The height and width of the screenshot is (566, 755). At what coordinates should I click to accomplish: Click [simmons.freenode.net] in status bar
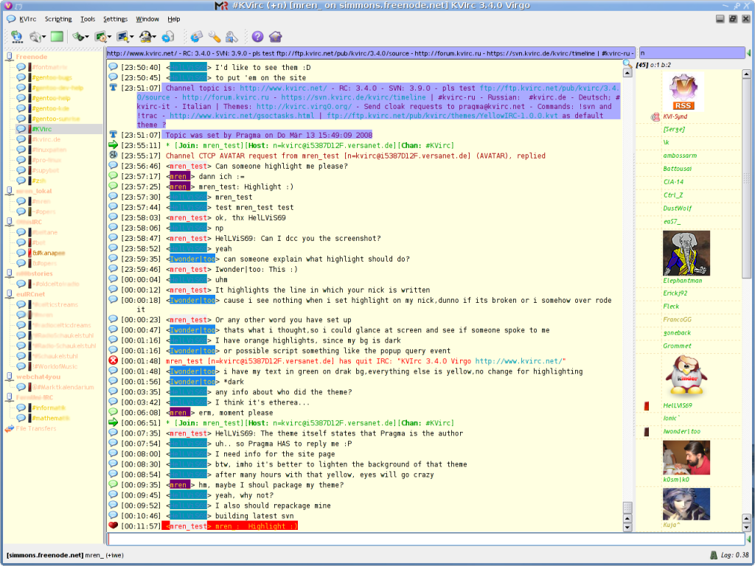pos(45,555)
